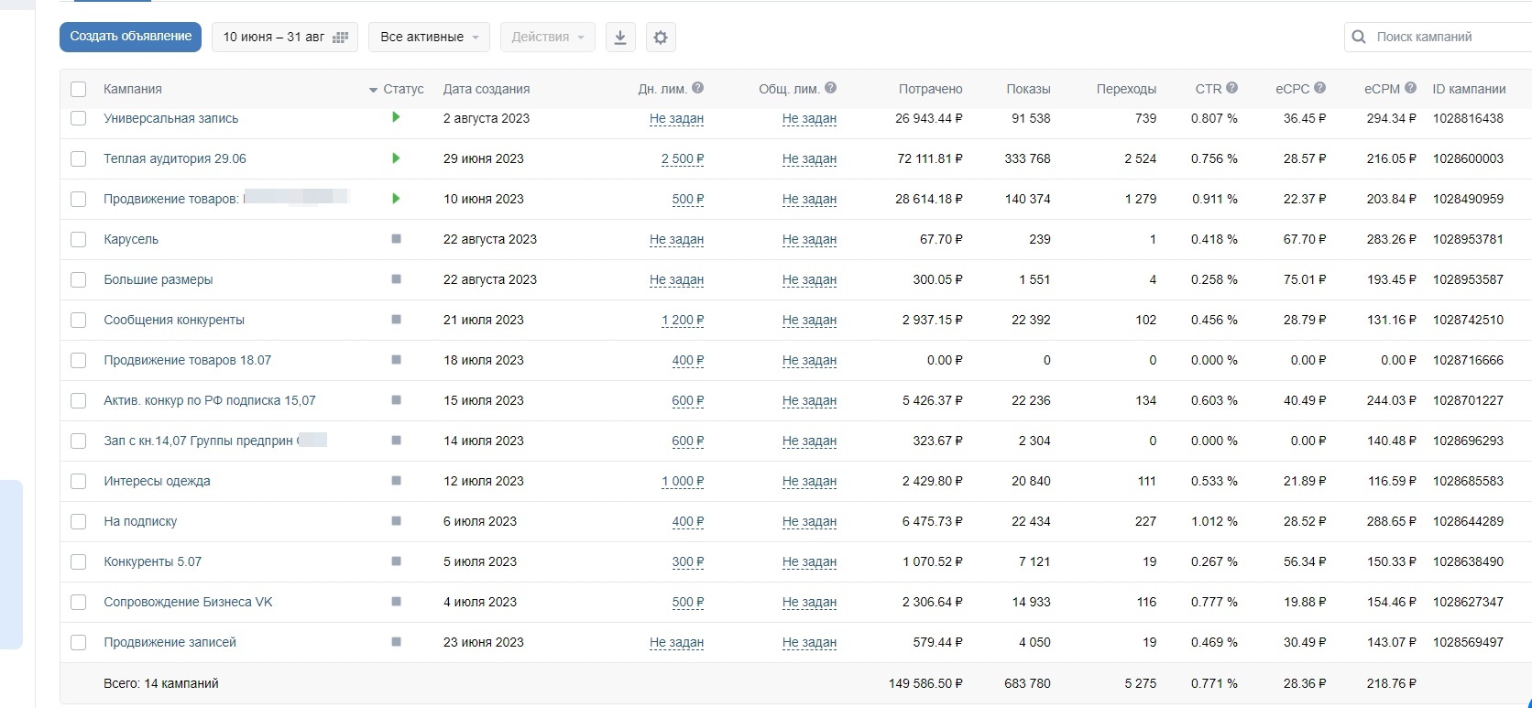Edit 1 000 ₽ daily limit of Интересы одежда
1532x708 pixels.
683,481
